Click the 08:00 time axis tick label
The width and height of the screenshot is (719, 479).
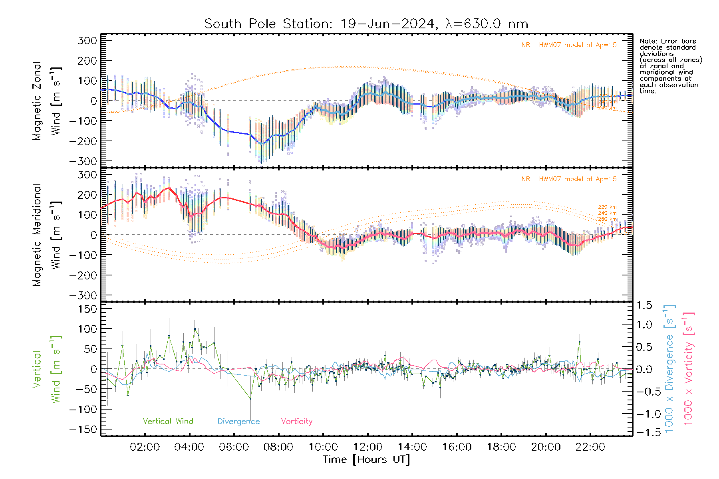(x=278, y=447)
